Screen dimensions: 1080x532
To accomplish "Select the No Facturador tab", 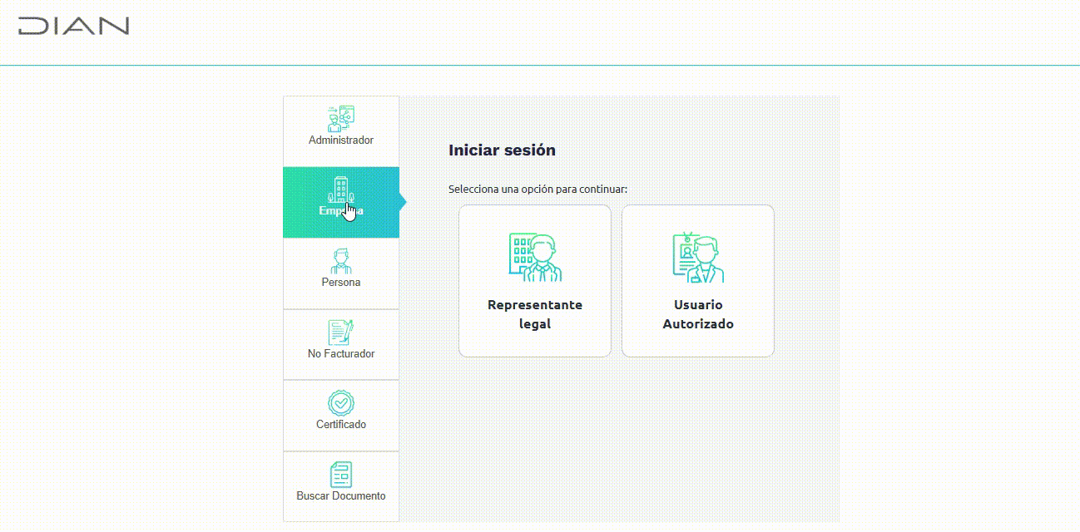I will (340, 344).
